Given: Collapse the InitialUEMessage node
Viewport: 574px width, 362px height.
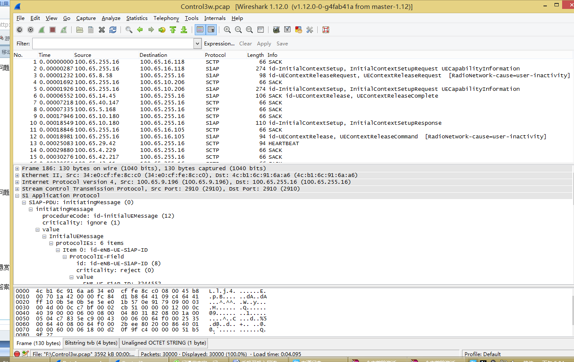Looking at the screenshot, I should [45, 236].
